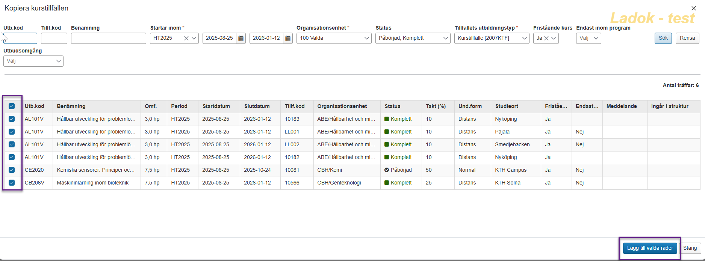Open the Utbudsomgång dropdown
This screenshot has width=705, height=261.
tap(33, 61)
